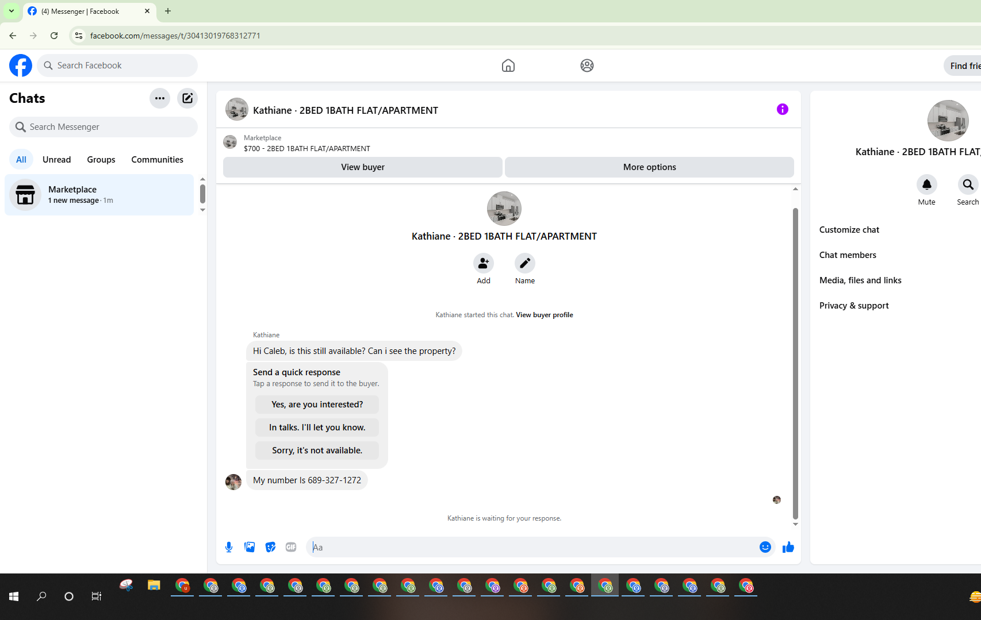
Task: Click the chat list scrollbar down arrow
Action: 202,210
